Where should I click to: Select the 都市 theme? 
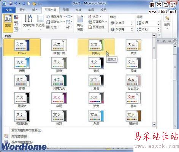click(22, 82)
